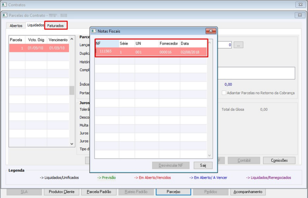Viewport: 308px width, 198px height.
Task: Switch to the Abertos tab
Action: pos(16,26)
